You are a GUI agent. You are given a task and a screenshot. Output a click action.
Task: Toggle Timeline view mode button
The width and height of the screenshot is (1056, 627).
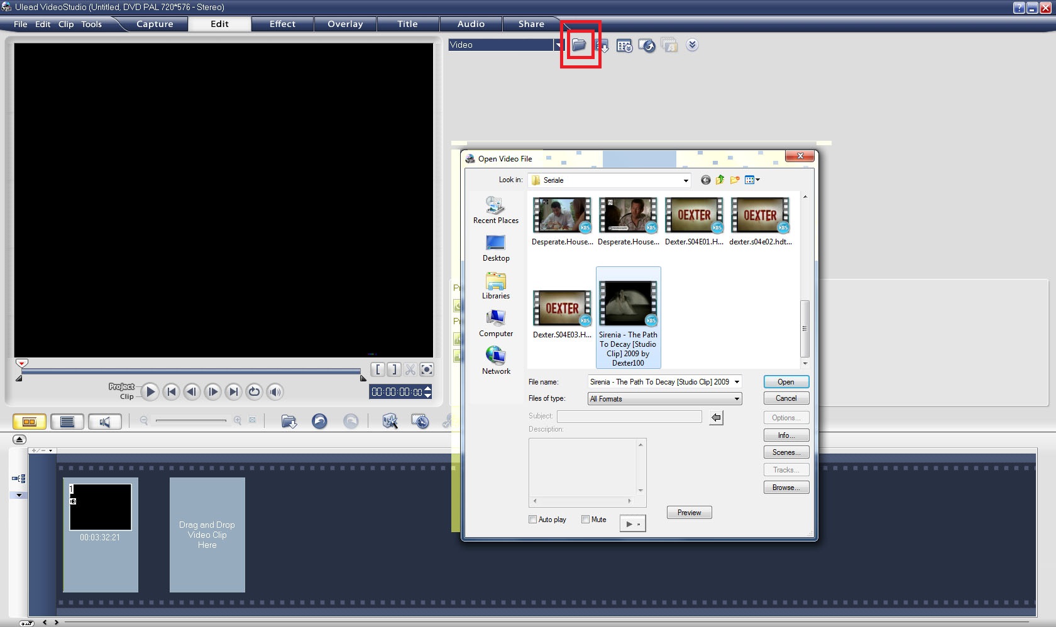pyautogui.click(x=67, y=422)
